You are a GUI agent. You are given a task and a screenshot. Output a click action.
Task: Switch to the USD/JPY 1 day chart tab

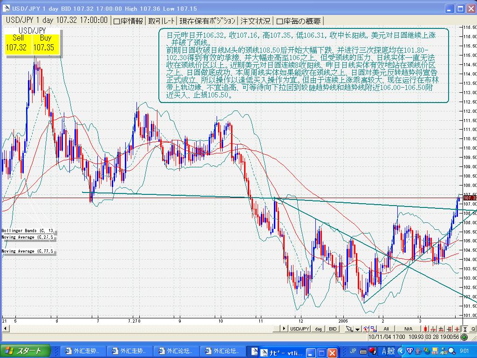pos(57,21)
